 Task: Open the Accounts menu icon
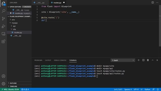pyautogui.click(x=3, y=76)
